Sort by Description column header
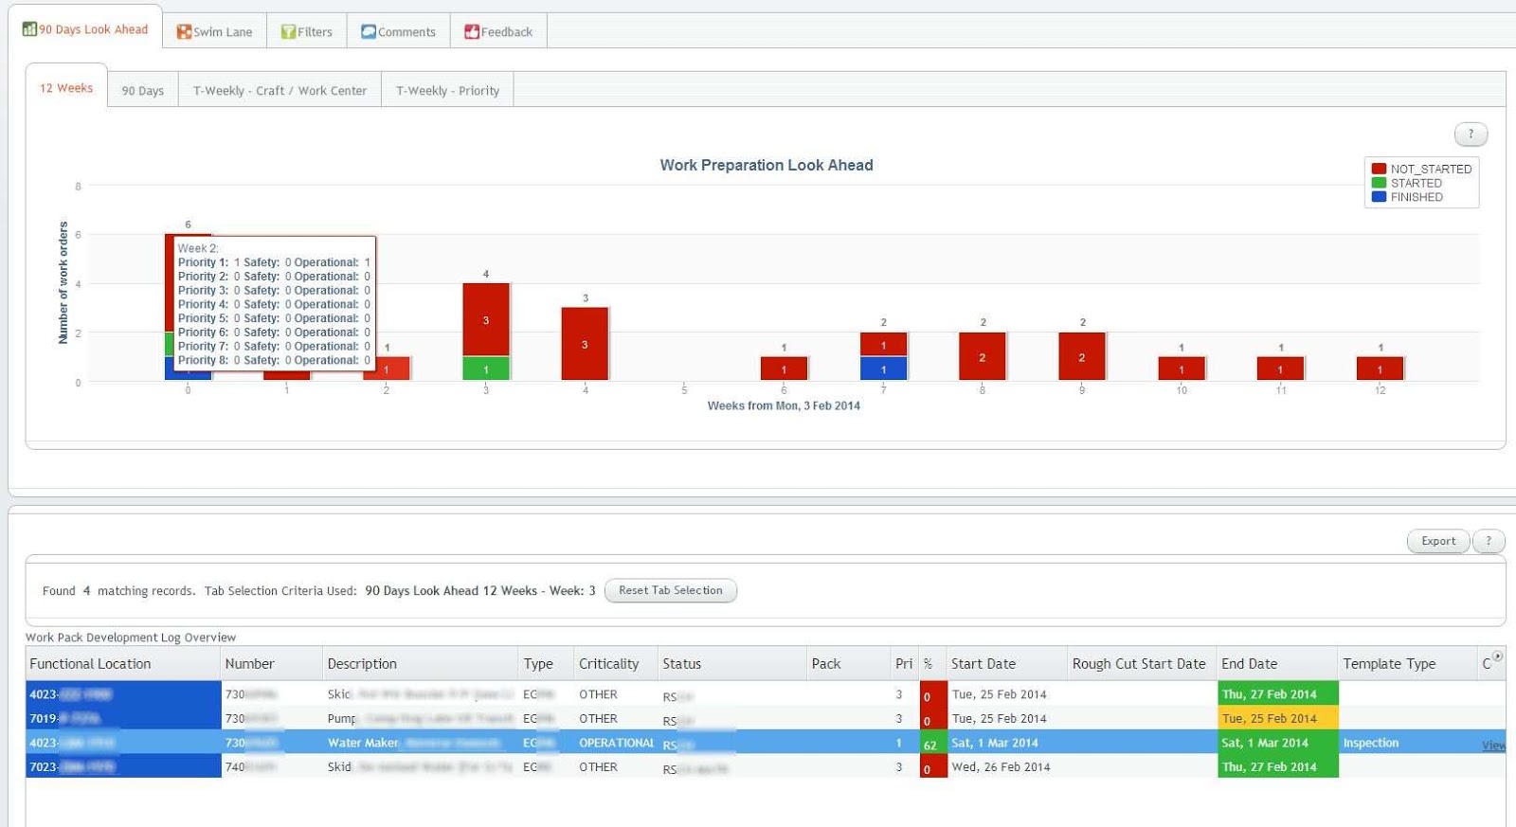Viewport: 1516px width, 827px height. pyautogui.click(x=421, y=663)
